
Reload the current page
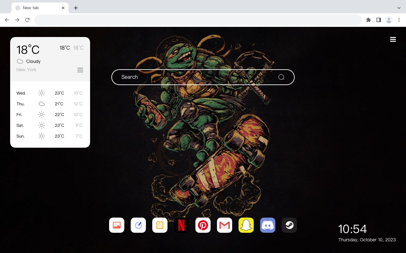(x=27, y=20)
